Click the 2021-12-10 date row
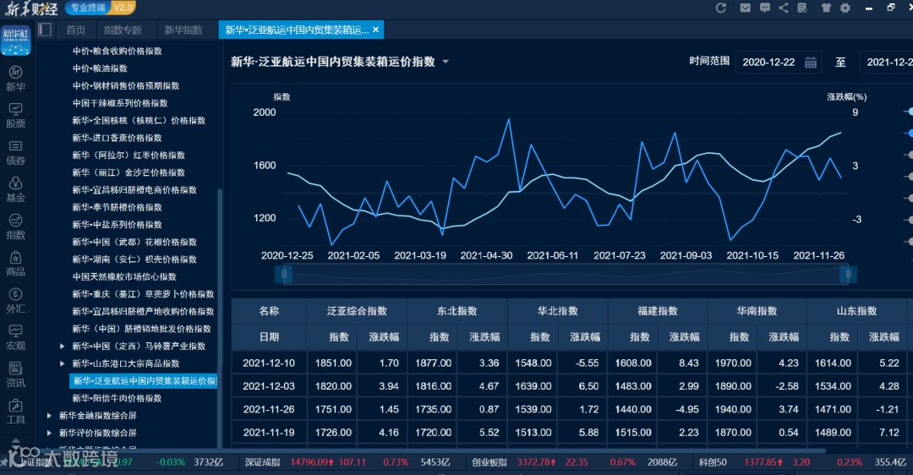Screen dimensions: 913x475 (x=269, y=363)
